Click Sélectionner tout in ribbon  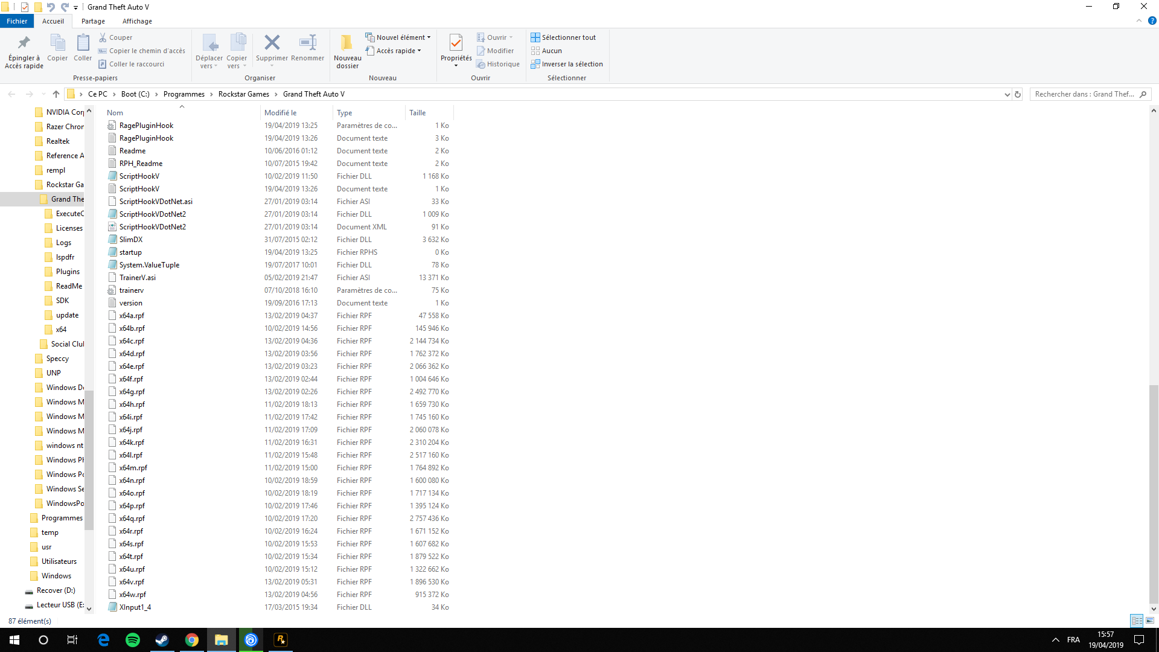(x=563, y=37)
